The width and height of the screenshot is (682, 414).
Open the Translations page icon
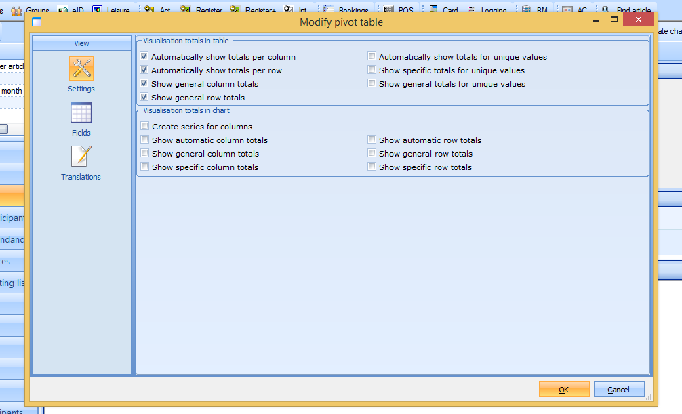[81, 157]
